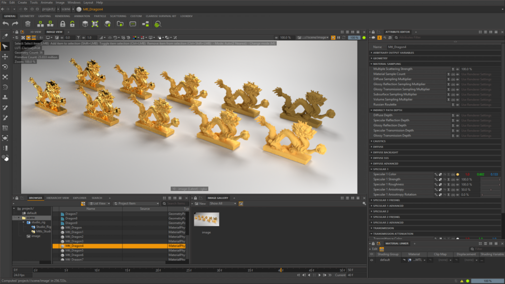Toggle lock on Image Gallery panel
The width and height of the screenshot is (505, 284).
click(195, 198)
